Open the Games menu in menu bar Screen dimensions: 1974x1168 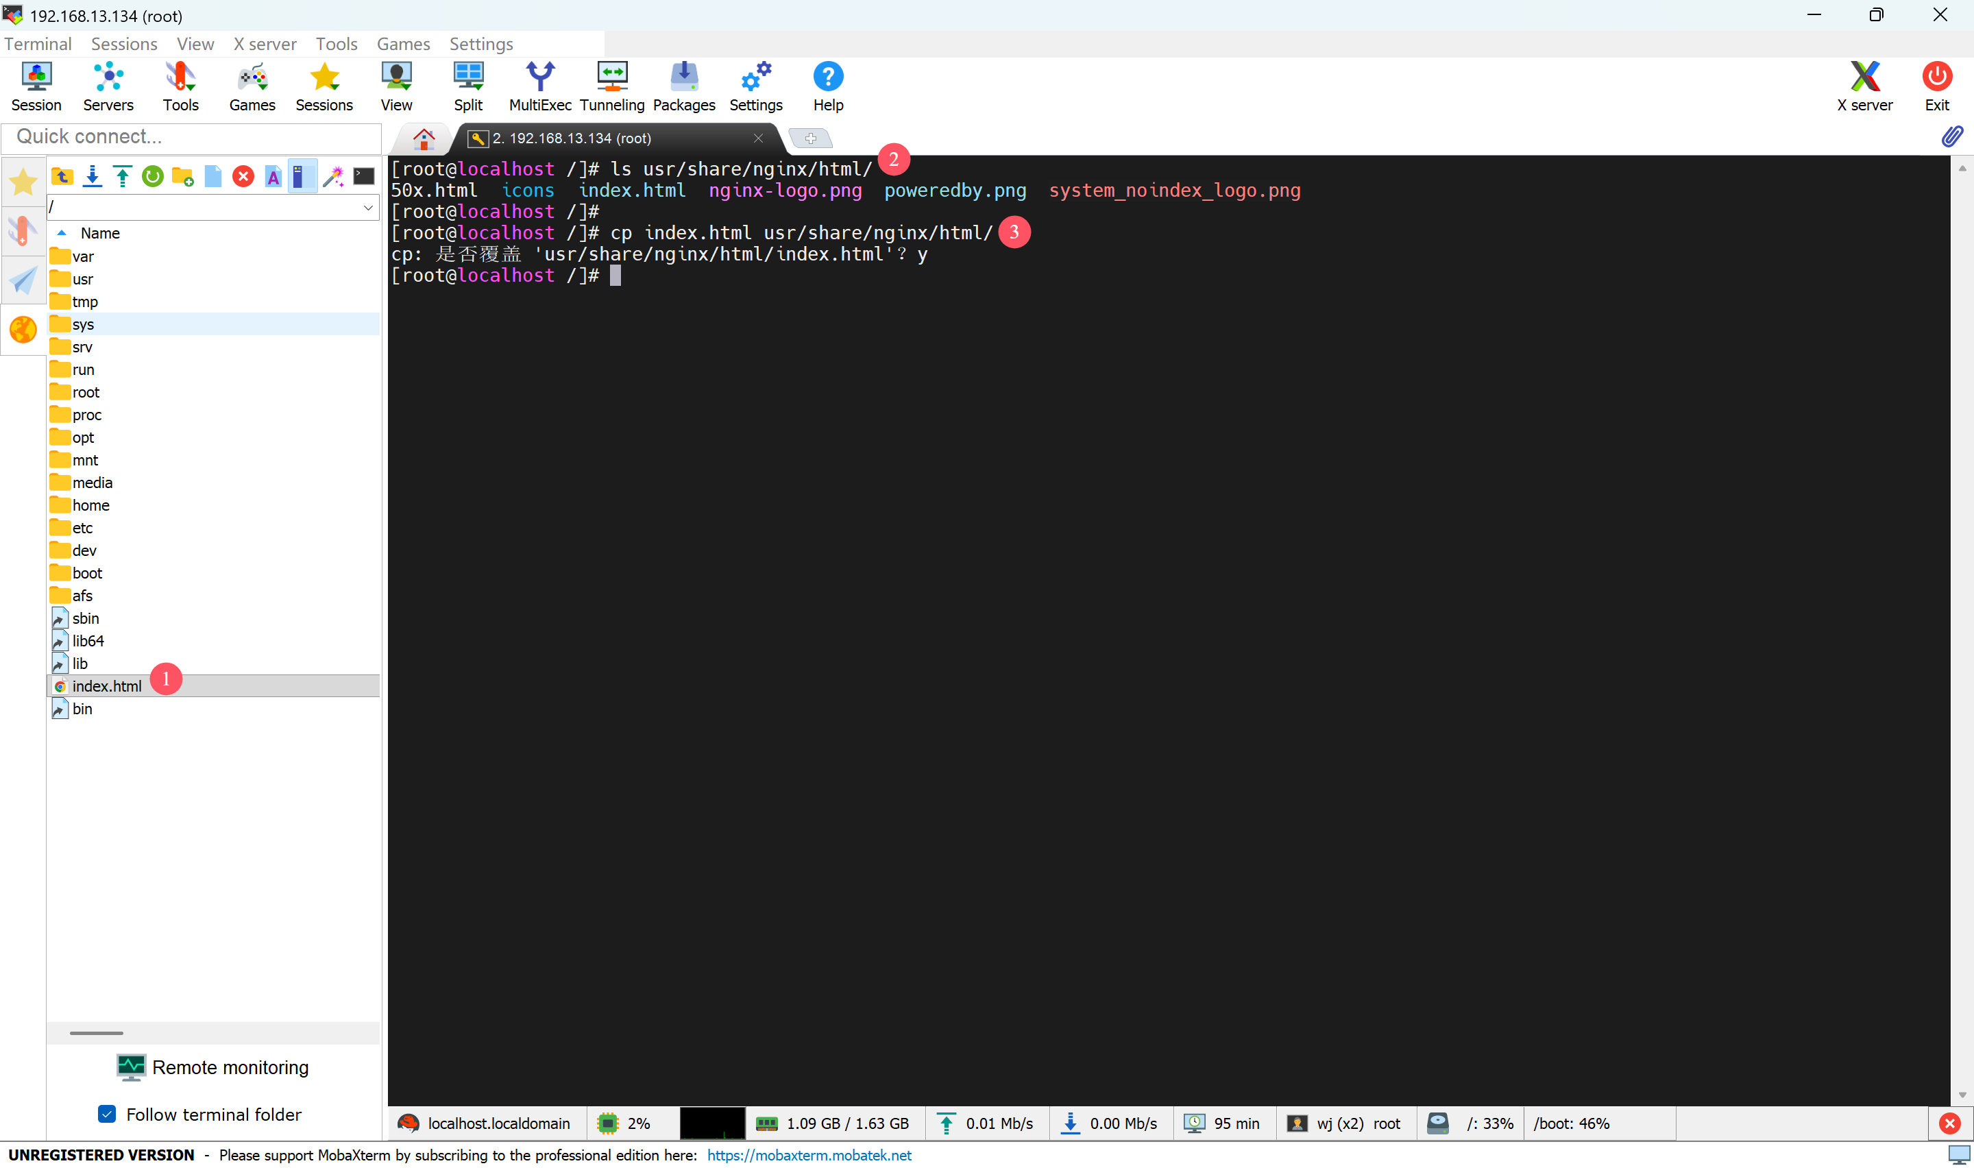[x=404, y=44]
